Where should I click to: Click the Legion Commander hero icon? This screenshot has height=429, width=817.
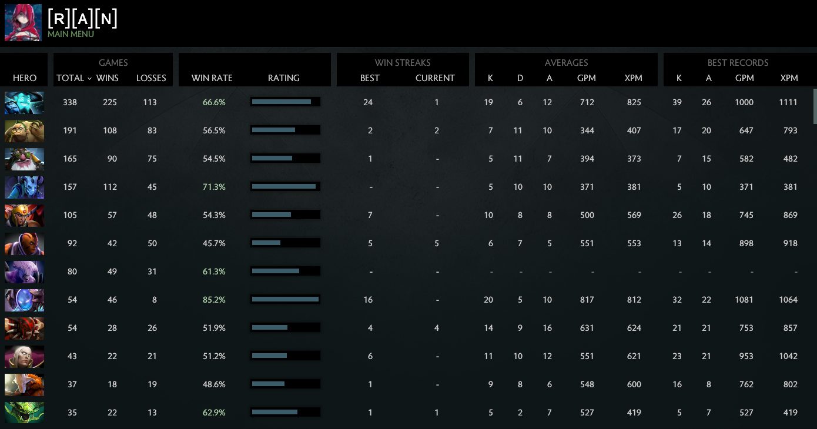click(x=24, y=215)
